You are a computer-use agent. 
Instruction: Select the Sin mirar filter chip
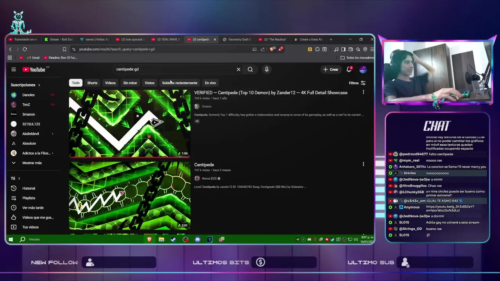click(x=130, y=83)
